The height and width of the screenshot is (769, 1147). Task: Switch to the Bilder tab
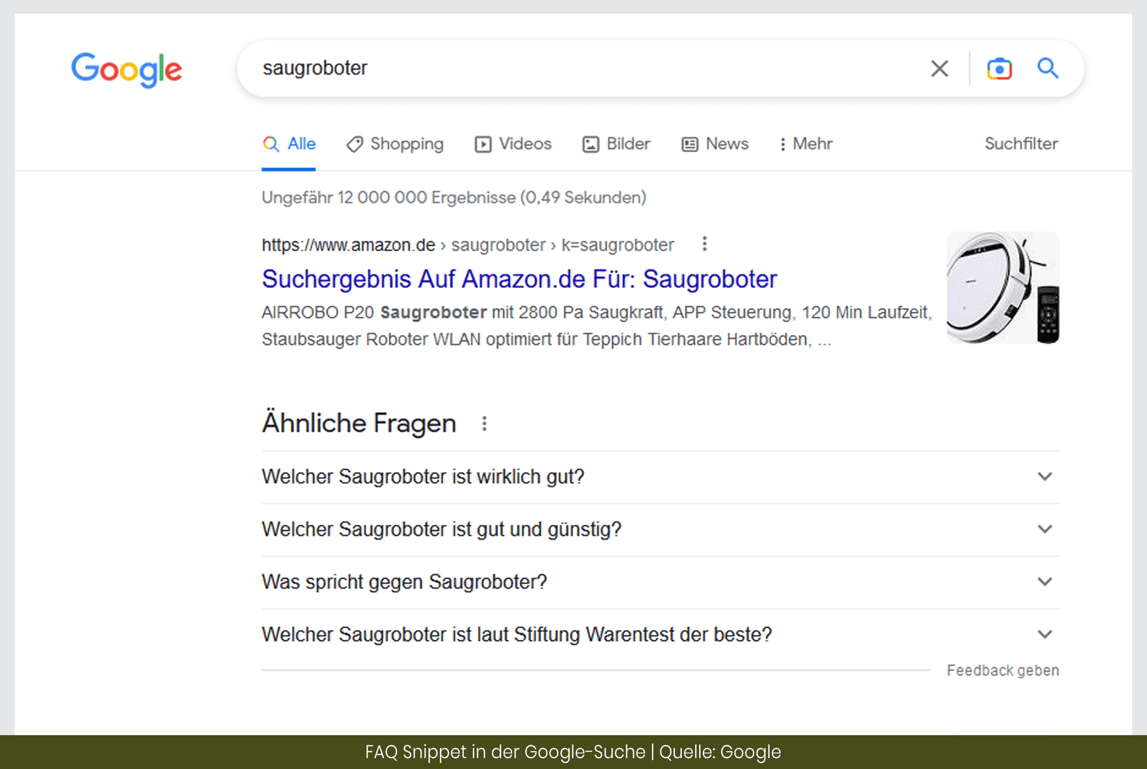point(617,144)
